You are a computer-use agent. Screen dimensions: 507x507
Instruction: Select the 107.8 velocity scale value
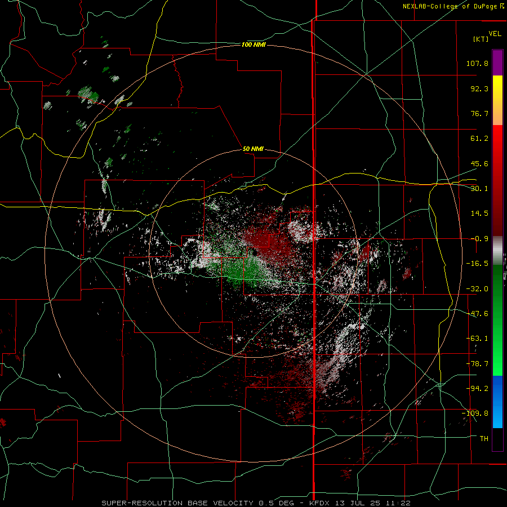coord(477,63)
